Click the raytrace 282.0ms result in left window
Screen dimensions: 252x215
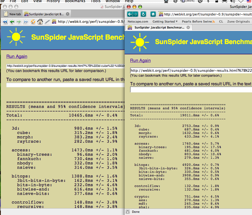84,141
